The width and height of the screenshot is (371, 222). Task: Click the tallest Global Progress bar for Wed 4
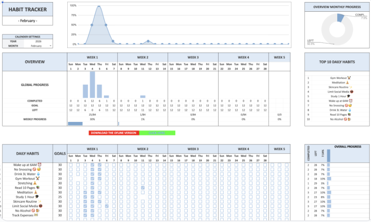tap(92, 85)
